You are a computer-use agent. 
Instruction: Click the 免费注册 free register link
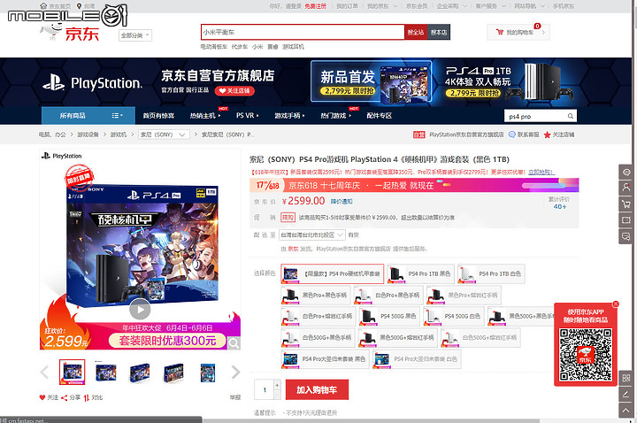pyautogui.click(x=315, y=6)
